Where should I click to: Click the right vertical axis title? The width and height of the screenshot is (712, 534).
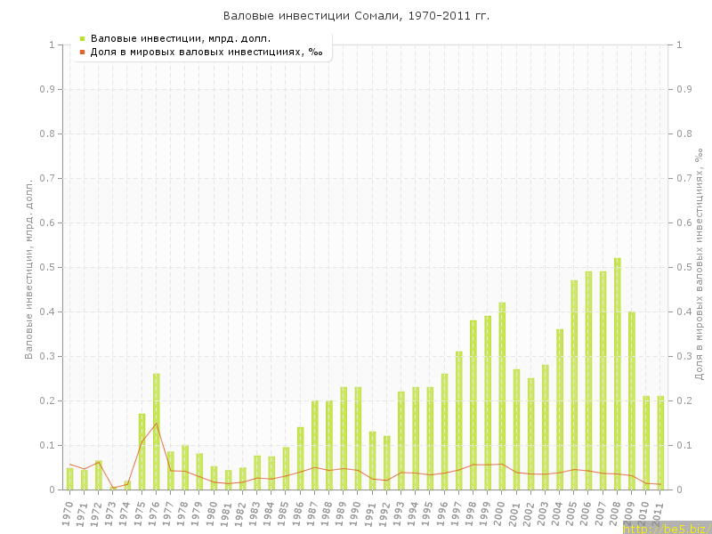point(700,265)
